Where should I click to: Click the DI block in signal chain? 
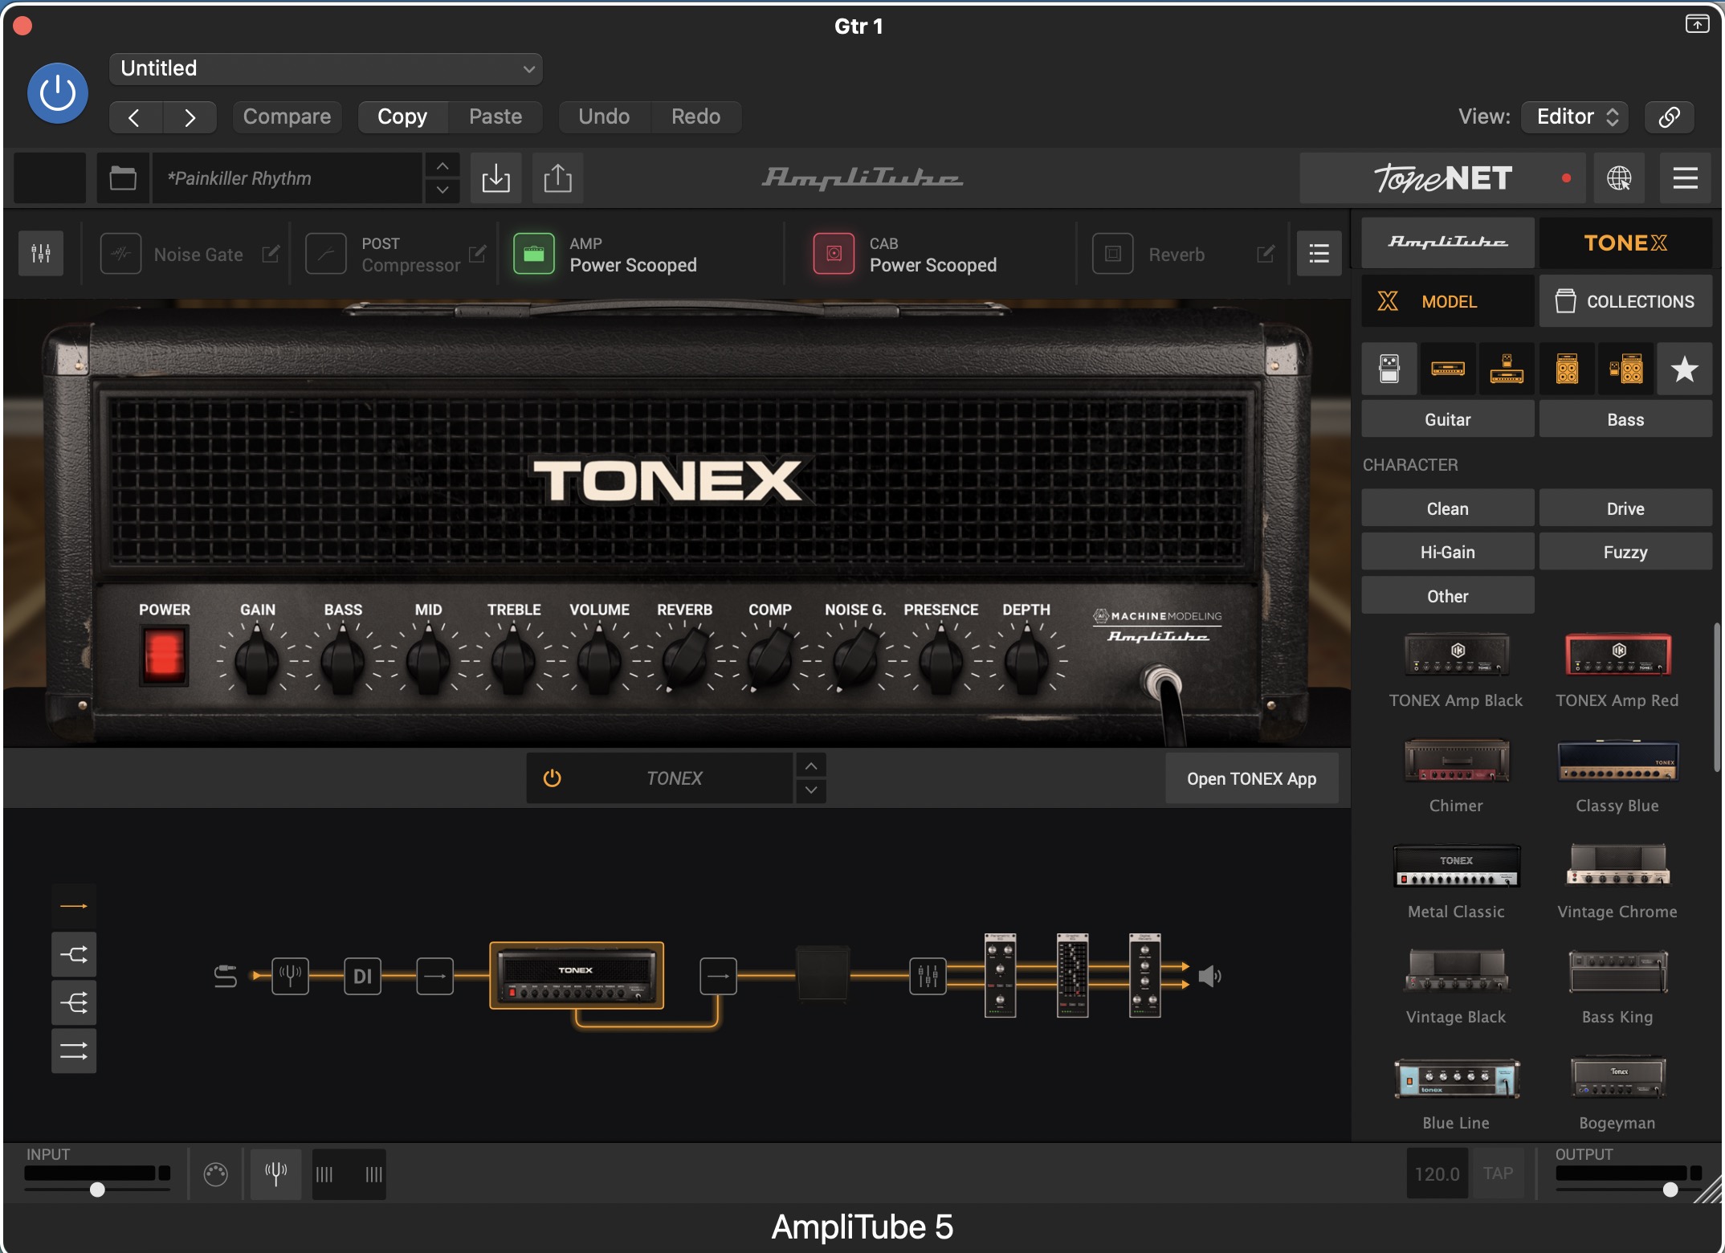(x=362, y=976)
